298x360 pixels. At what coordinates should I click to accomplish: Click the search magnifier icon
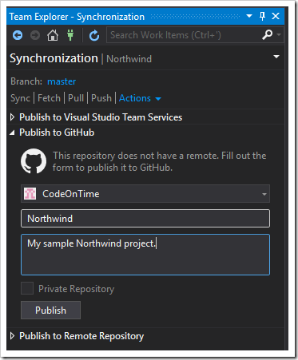(267, 35)
